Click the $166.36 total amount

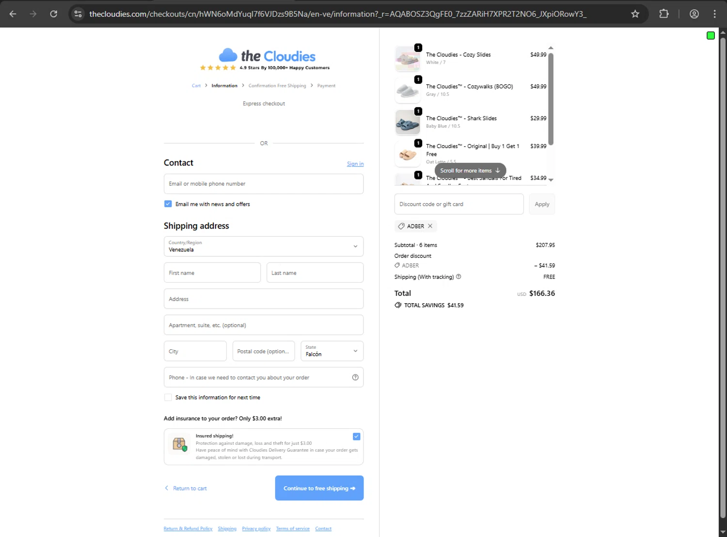(542, 293)
